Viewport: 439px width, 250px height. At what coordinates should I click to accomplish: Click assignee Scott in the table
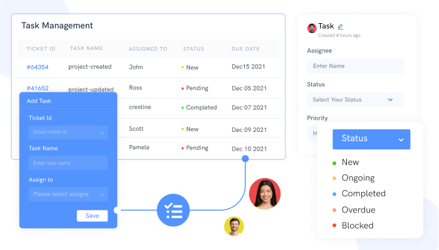(136, 129)
